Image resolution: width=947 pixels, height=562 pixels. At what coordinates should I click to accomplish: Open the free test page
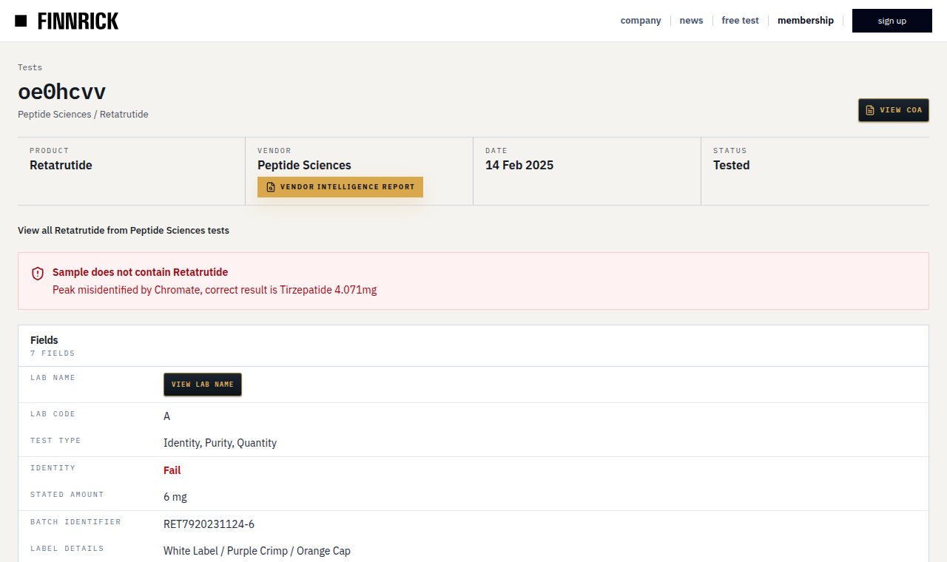click(x=740, y=21)
